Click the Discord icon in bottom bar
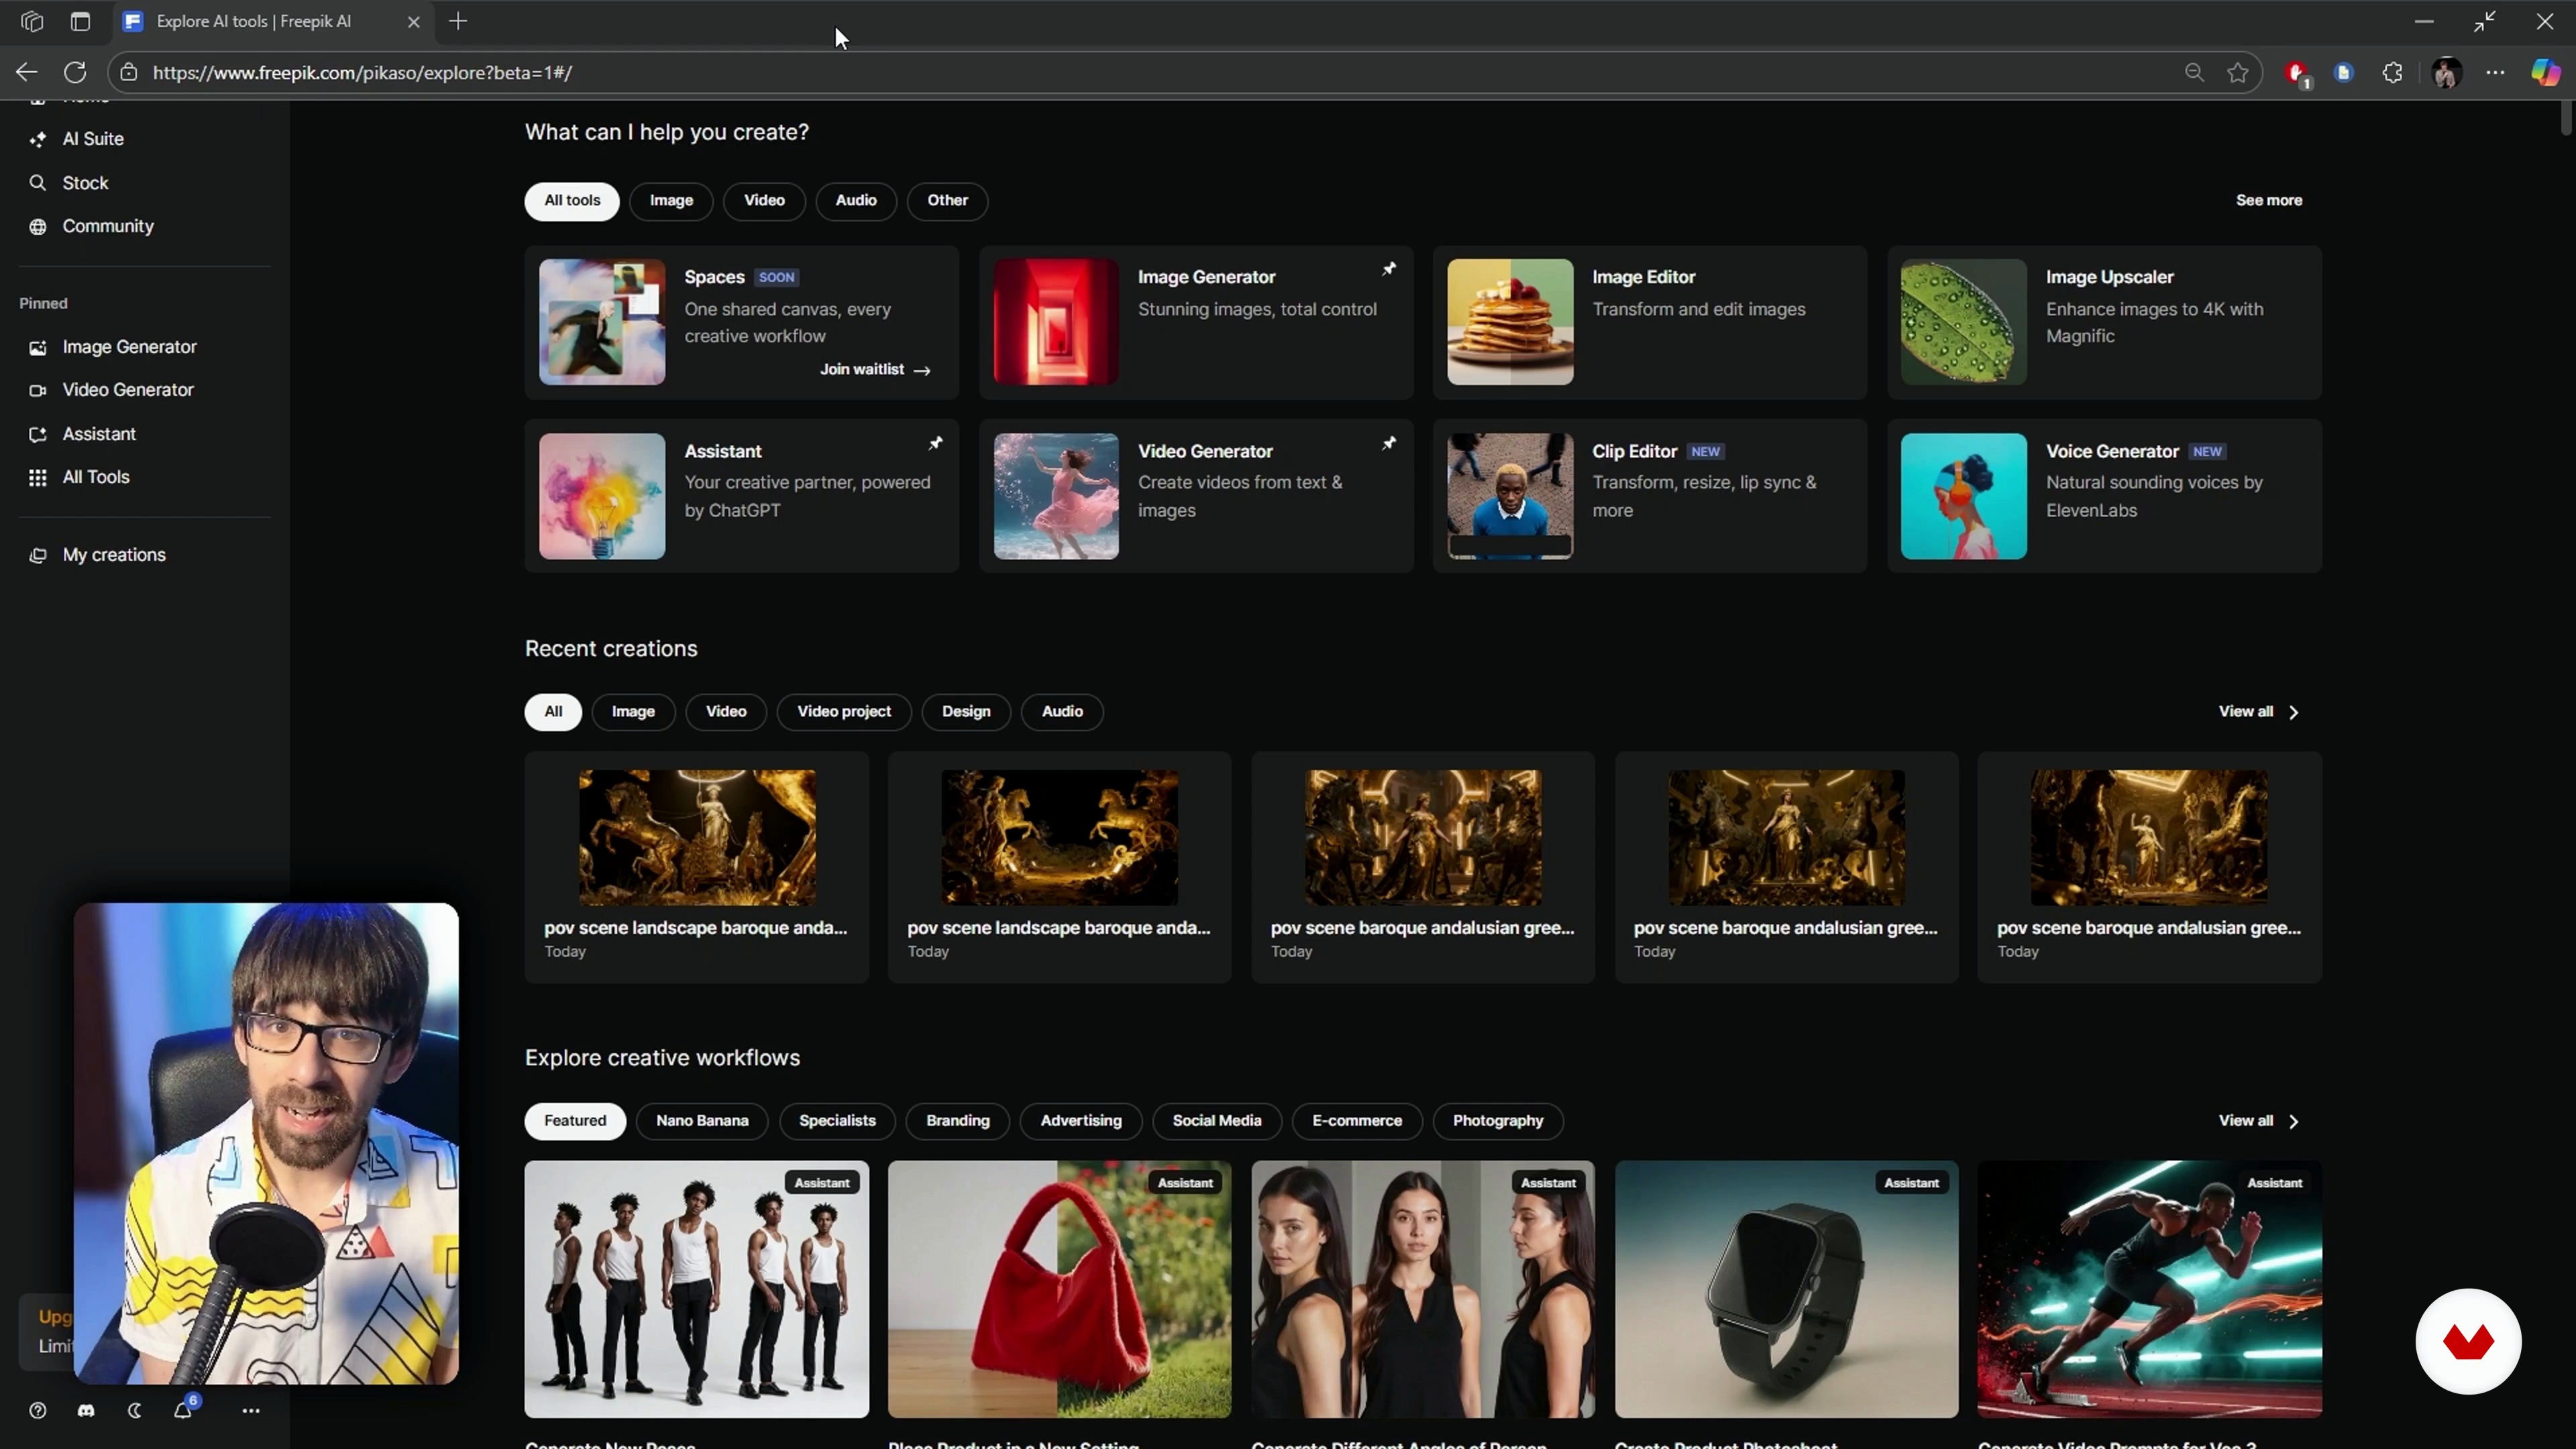The image size is (2576, 1449). [x=86, y=1410]
